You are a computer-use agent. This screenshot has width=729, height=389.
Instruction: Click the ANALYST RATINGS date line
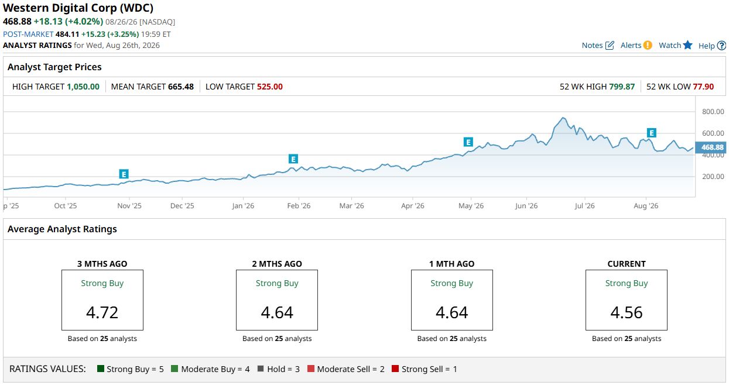point(81,45)
